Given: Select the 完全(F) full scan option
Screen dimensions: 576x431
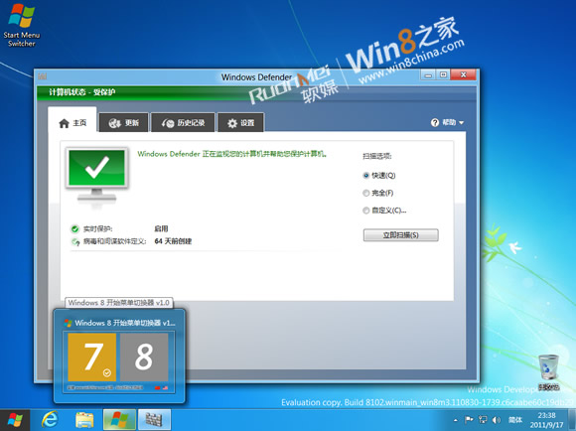Looking at the screenshot, I should [378, 193].
